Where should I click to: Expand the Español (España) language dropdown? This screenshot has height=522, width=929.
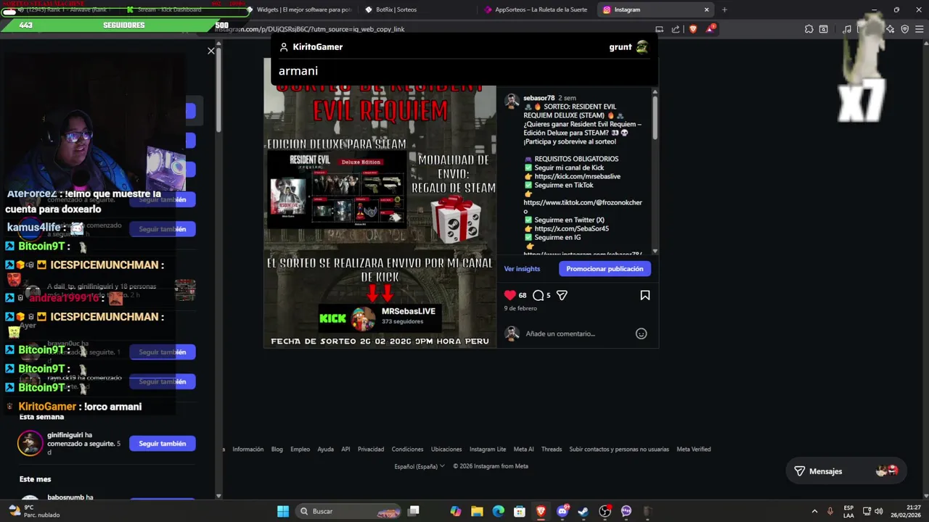click(x=420, y=466)
